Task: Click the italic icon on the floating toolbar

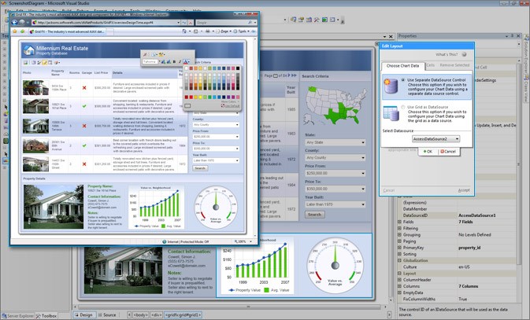Action: [x=180, y=62]
